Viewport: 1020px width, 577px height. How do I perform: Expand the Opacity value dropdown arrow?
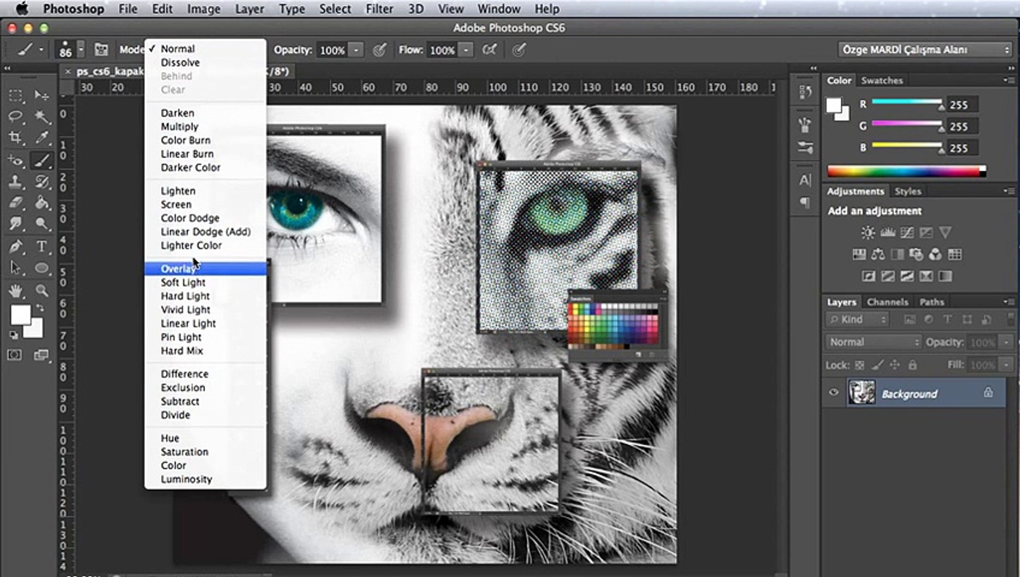[x=356, y=50]
